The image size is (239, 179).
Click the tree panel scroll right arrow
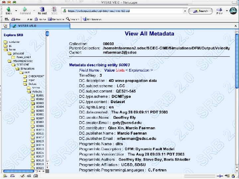point(43,171)
